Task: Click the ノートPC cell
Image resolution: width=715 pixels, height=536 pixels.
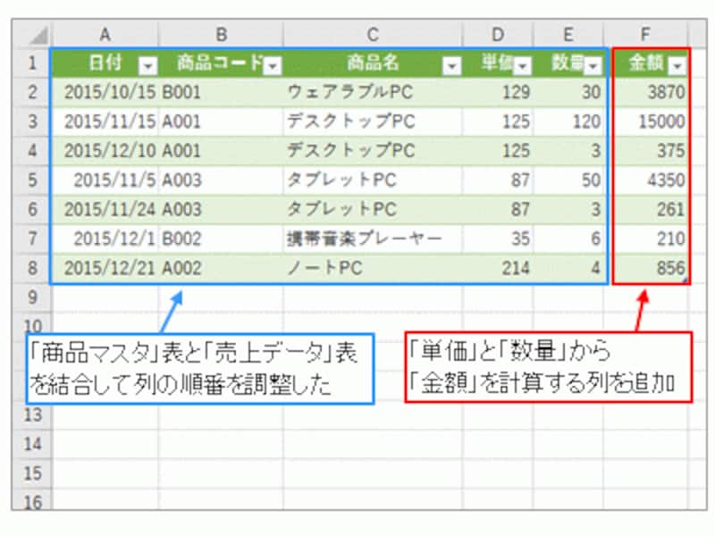Action: pos(373,268)
